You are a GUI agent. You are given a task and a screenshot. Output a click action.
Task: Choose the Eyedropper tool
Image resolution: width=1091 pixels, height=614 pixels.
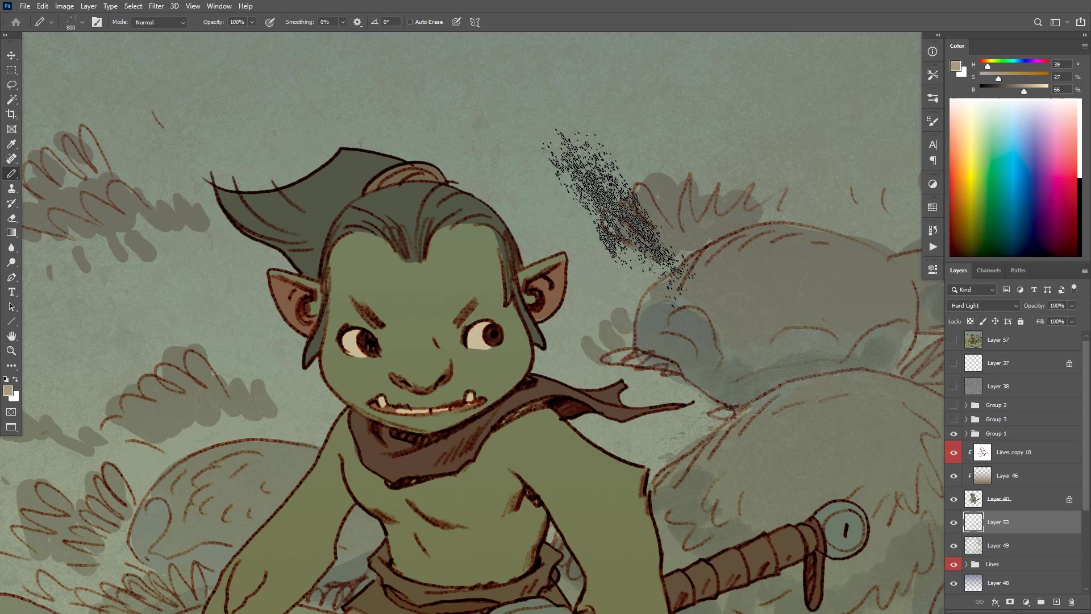11,144
